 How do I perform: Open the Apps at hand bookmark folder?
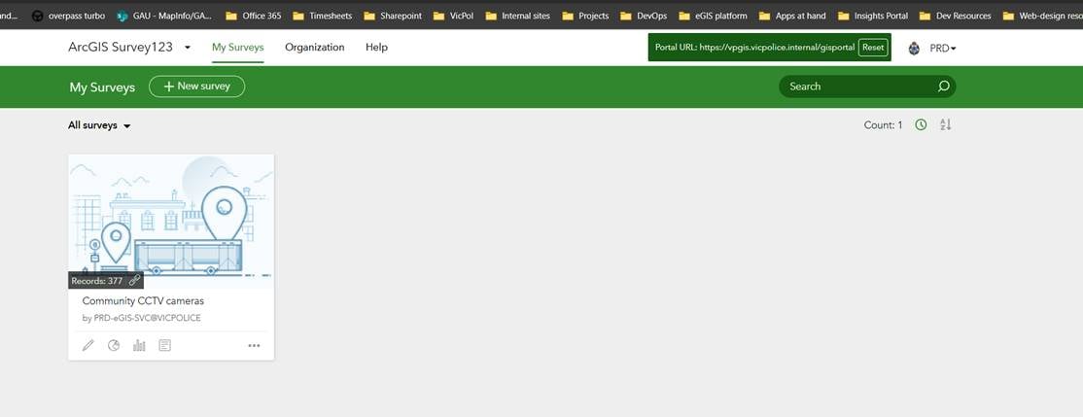(x=793, y=16)
